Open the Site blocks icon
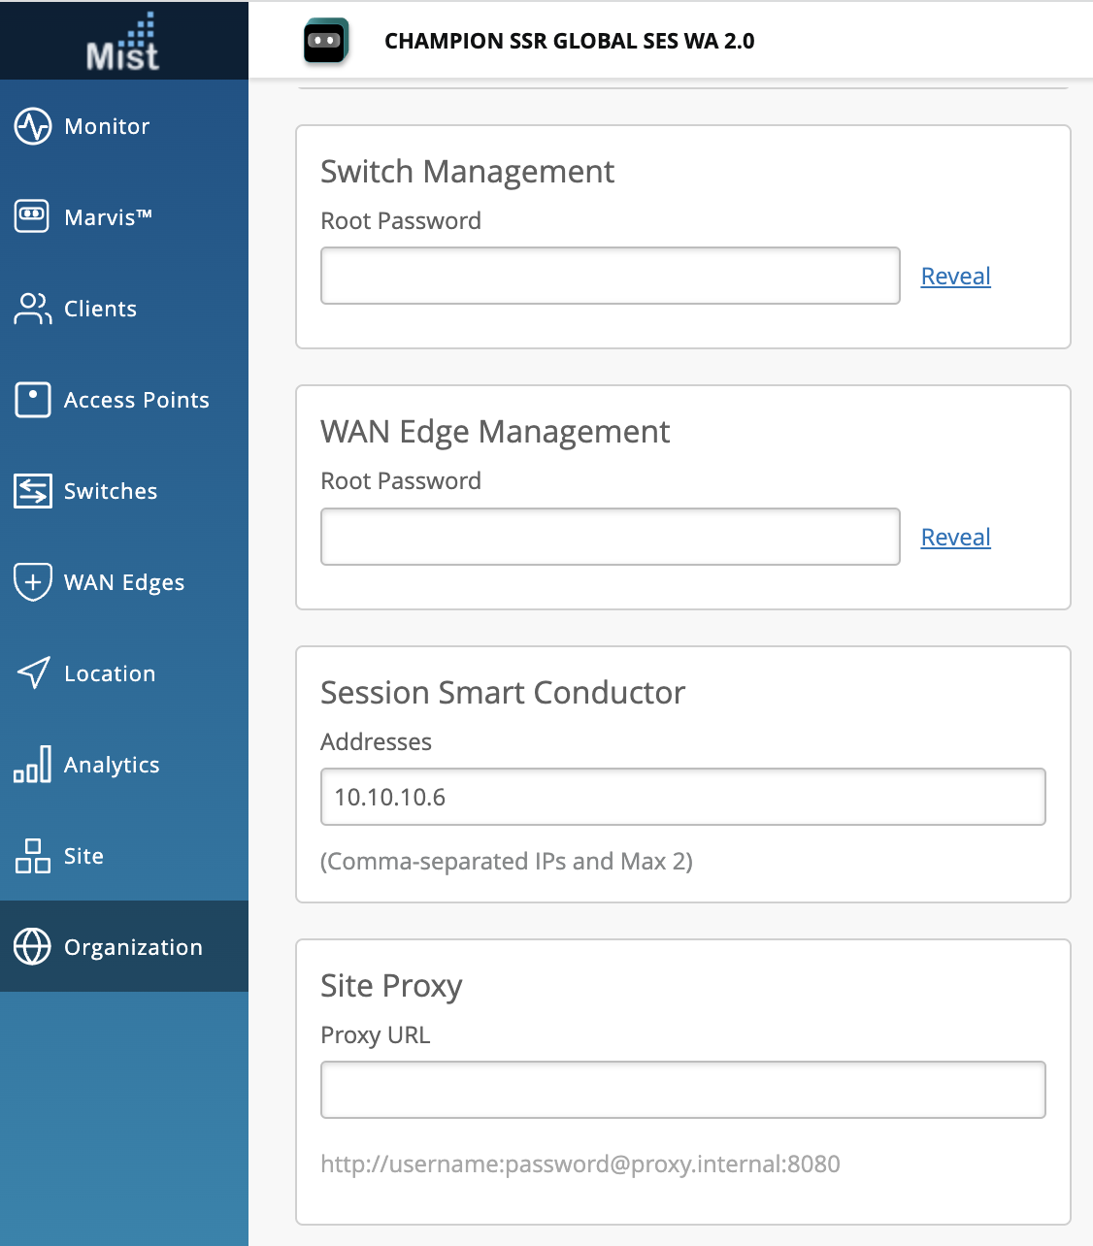Viewport: 1093px width, 1246px height. click(33, 856)
